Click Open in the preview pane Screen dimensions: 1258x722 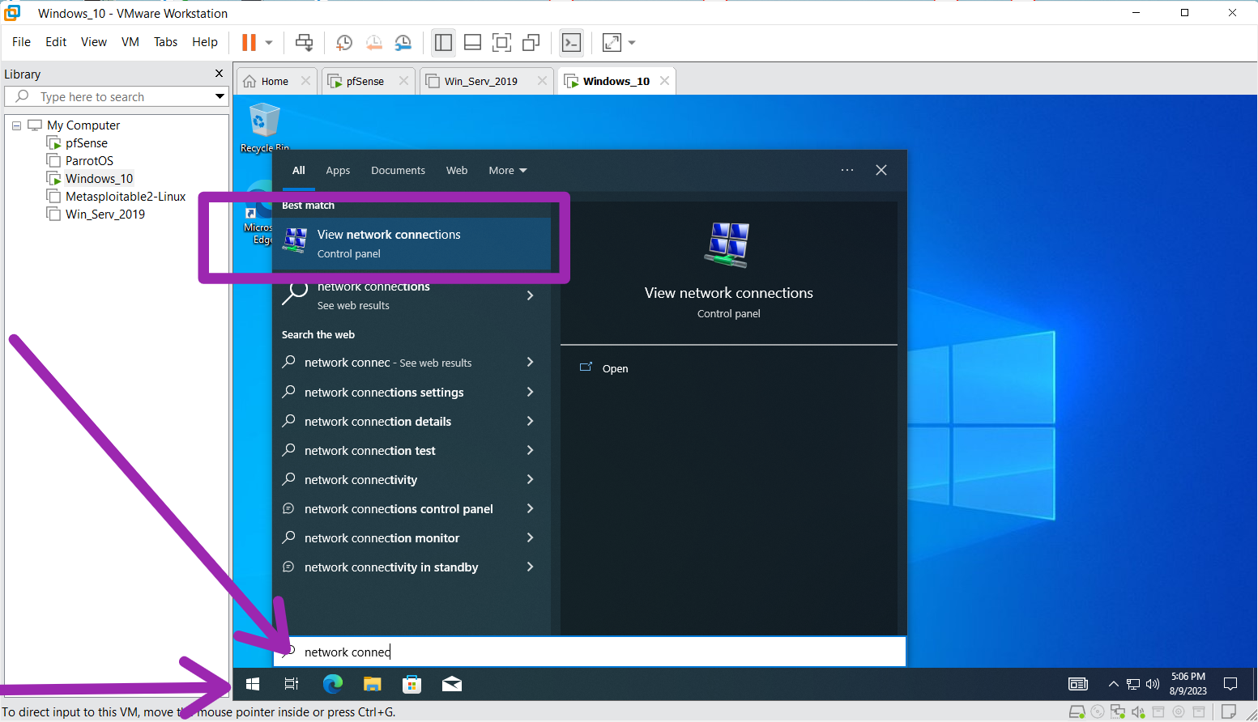point(615,368)
